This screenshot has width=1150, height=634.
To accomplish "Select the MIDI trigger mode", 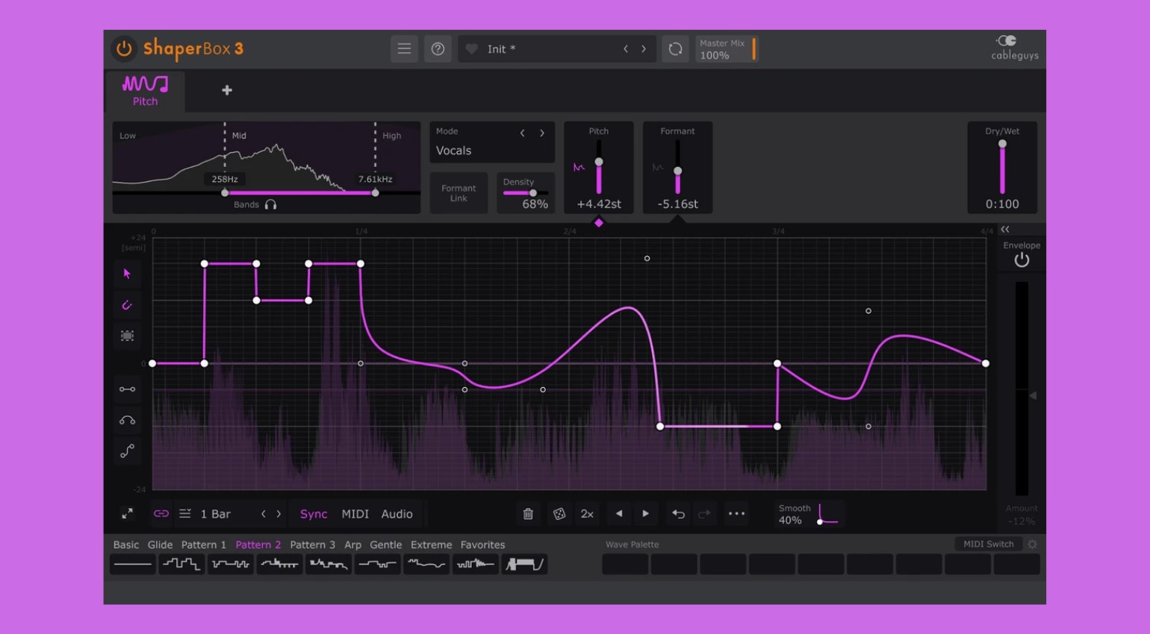I will point(355,514).
